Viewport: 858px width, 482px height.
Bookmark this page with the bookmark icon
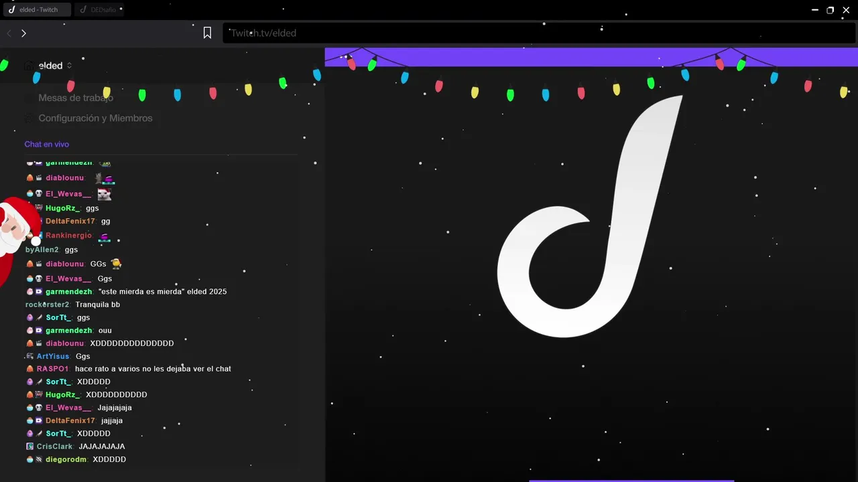point(207,33)
